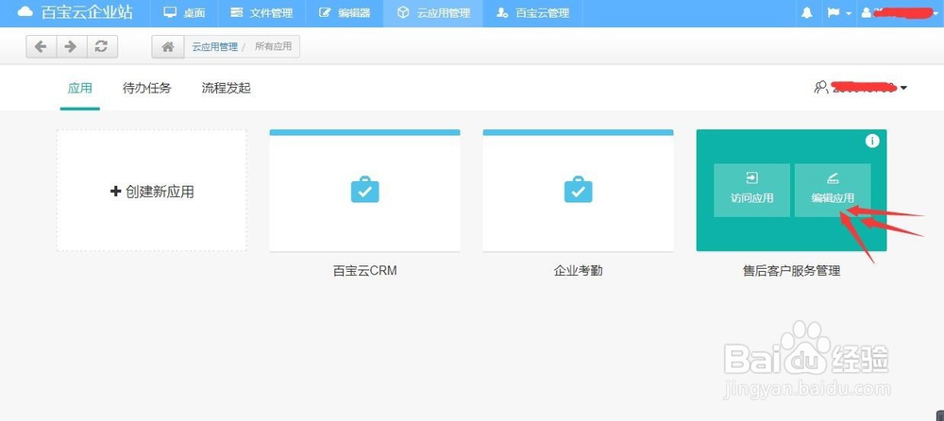Open the 桌面 desktop menu

pos(185,13)
